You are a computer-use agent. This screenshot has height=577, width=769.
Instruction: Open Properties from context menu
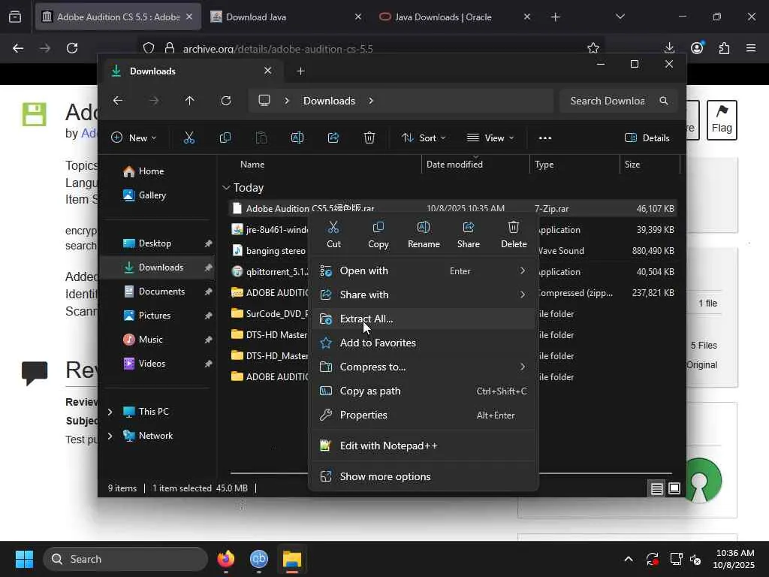pyautogui.click(x=424, y=415)
